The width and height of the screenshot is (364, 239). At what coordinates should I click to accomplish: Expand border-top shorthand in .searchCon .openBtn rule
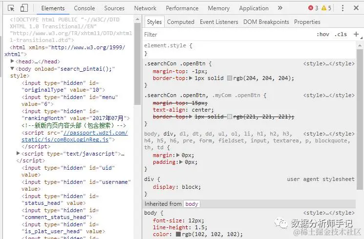click(191, 78)
